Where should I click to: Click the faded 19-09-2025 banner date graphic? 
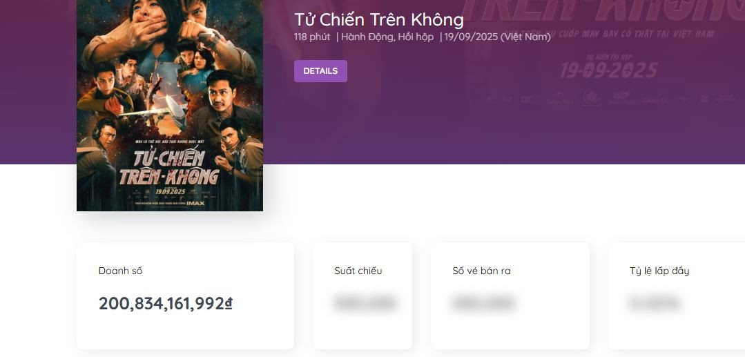pyautogui.click(x=608, y=70)
